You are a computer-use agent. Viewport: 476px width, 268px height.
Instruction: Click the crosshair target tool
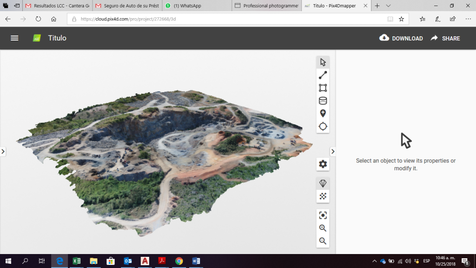click(323, 127)
